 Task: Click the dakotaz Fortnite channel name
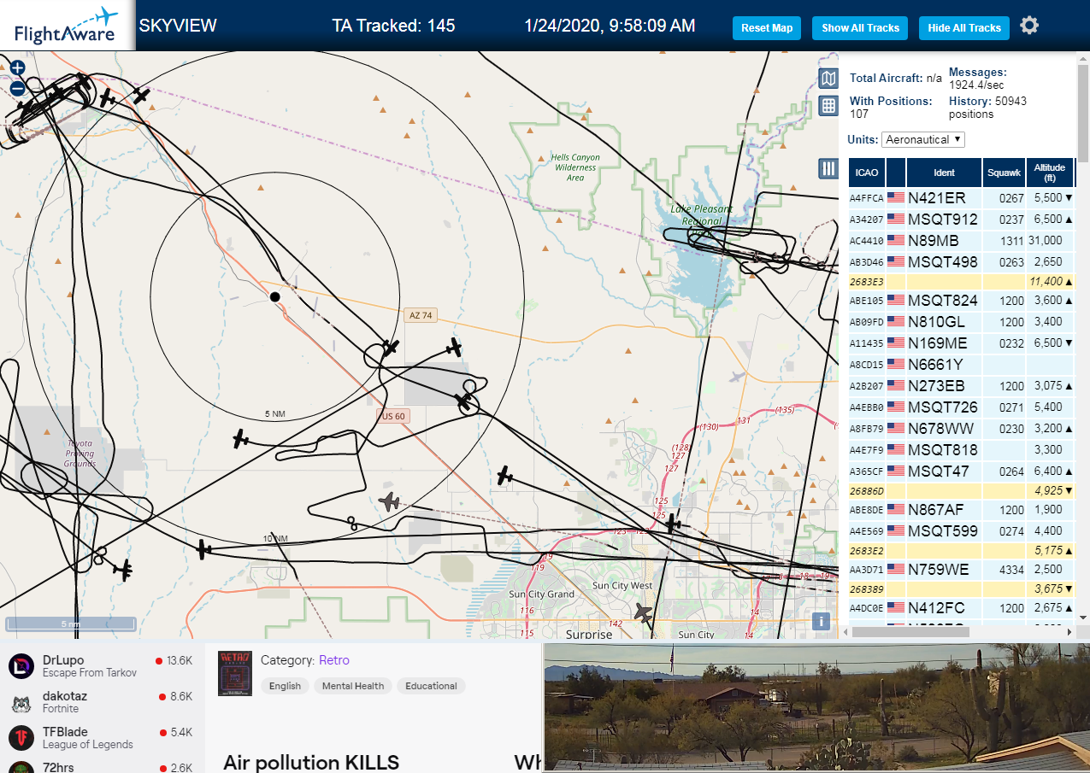tap(65, 696)
